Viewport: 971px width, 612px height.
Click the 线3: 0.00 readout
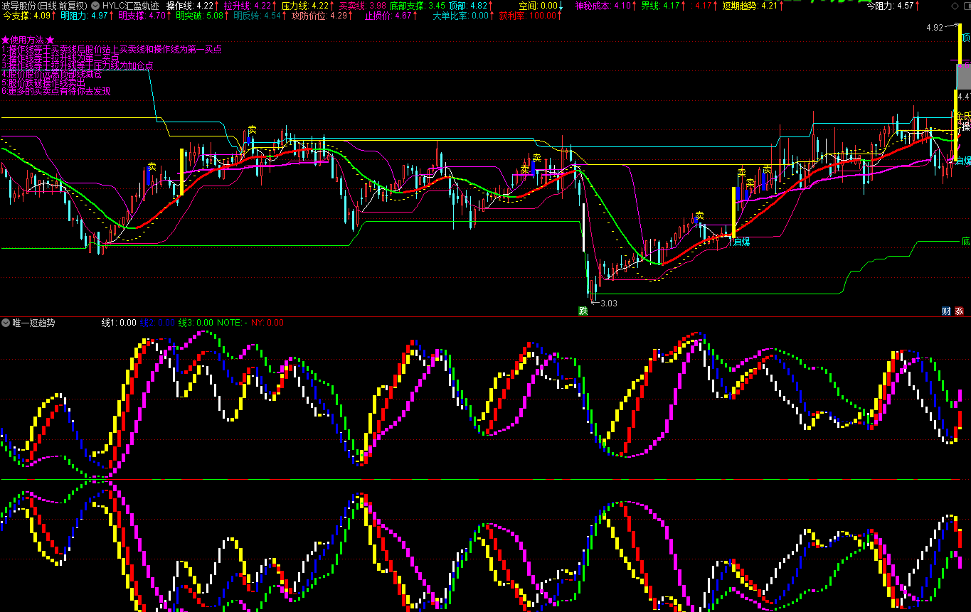[196, 322]
